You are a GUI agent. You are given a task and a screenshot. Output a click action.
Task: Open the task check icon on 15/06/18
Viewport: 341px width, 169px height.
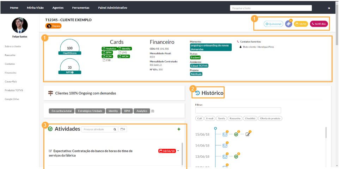click(236, 134)
